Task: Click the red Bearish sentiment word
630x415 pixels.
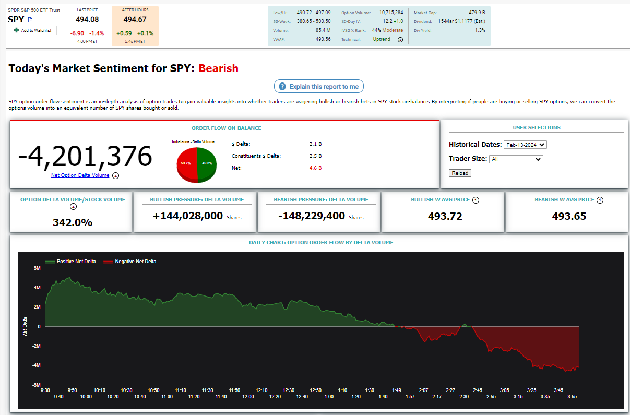Action: click(x=219, y=68)
